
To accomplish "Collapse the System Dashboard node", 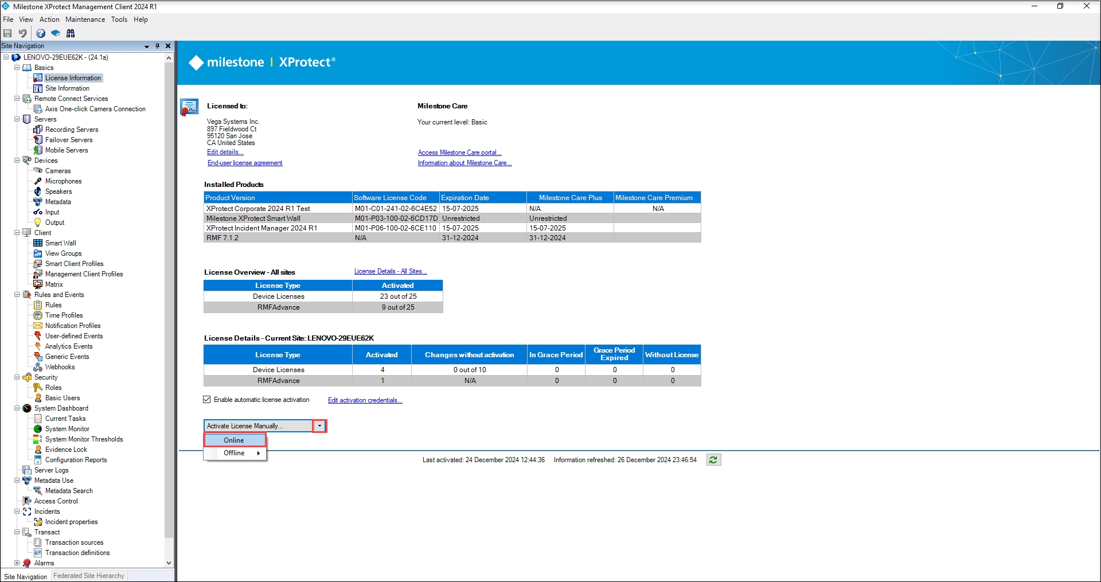I will coord(17,408).
